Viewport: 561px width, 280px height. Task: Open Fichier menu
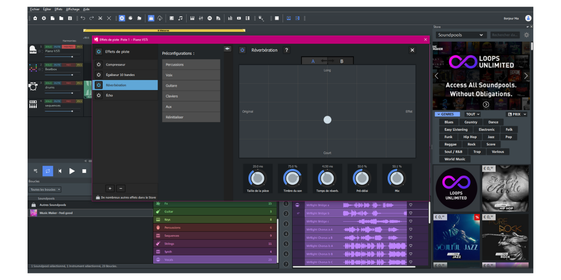point(35,9)
